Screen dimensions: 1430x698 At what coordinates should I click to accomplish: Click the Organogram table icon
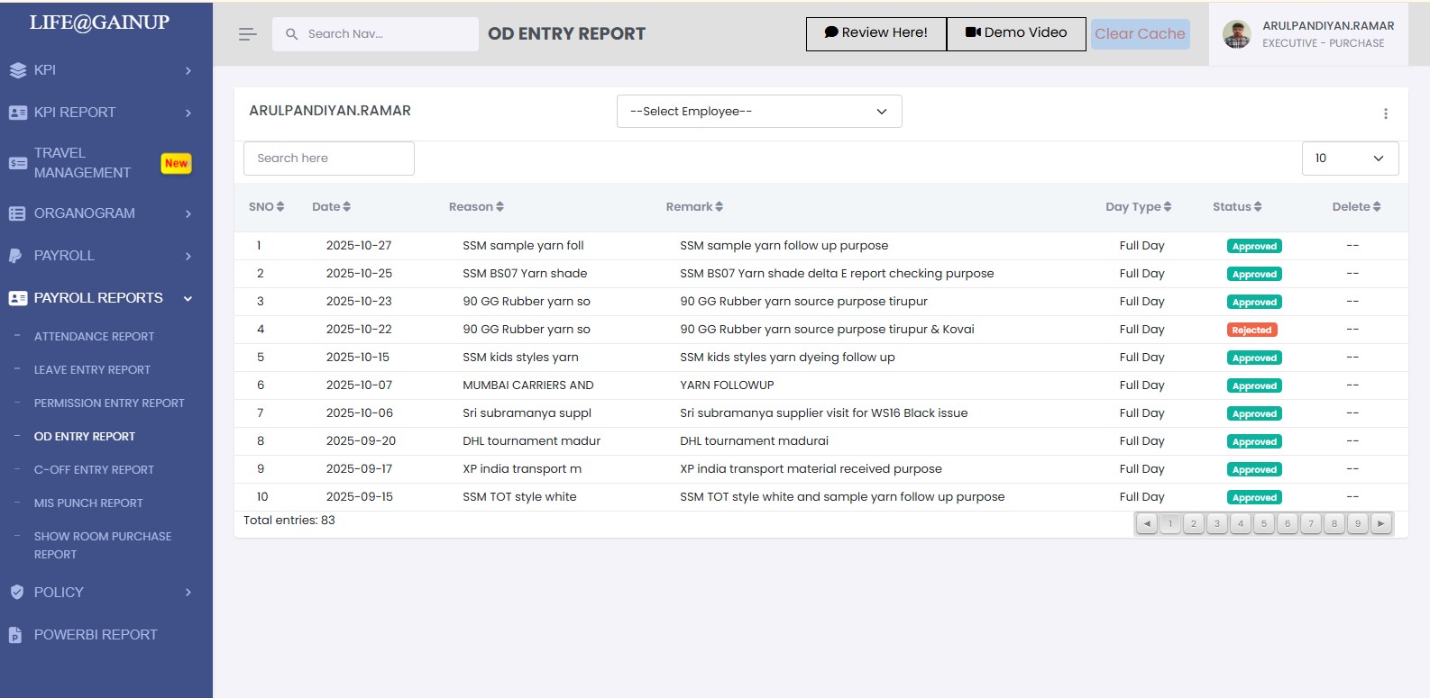(x=17, y=213)
